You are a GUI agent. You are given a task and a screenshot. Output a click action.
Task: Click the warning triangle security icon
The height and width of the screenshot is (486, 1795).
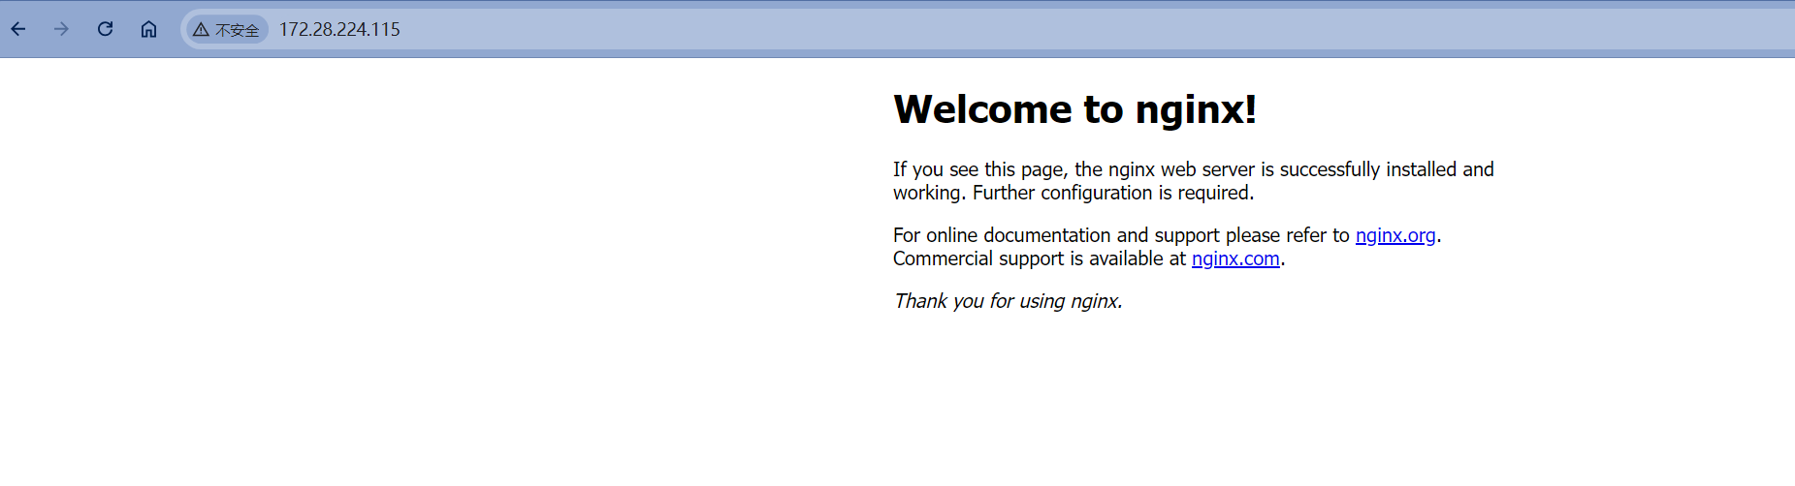(x=201, y=30)
